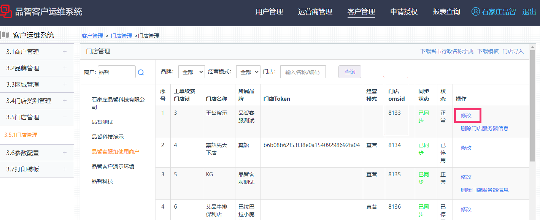The height and width of the screenshot is (220, 540).
Task: Select merchant 品智客户演示环境
Action: click(113, 166)
